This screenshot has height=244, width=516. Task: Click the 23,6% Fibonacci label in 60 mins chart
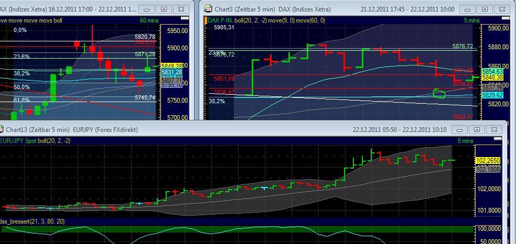coord(21,57)
